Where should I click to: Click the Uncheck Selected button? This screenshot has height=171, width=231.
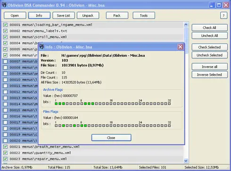(x=209, y=55)
